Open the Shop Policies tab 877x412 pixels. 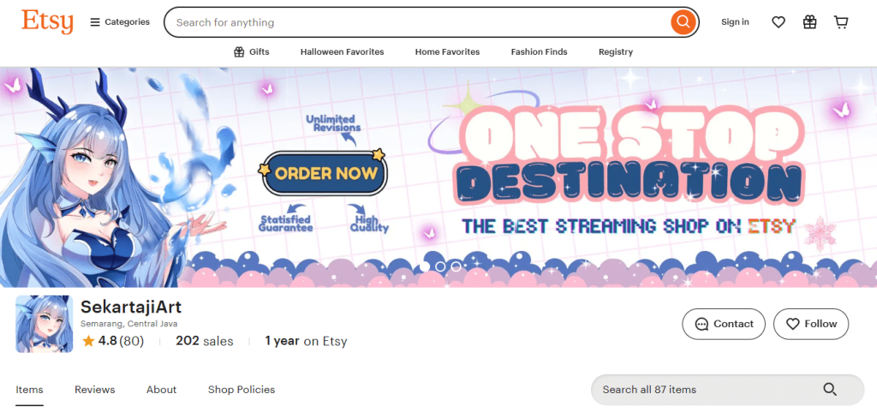click(242, 390)
